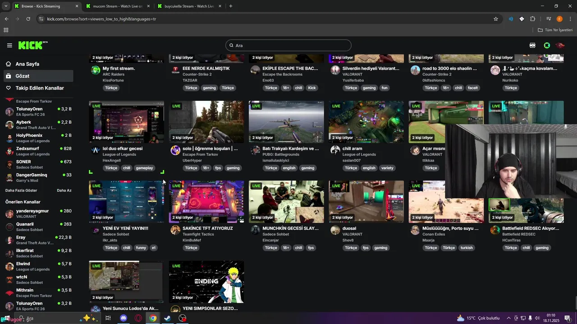Switch to the buycukella Stream tab
The width and height of the screenshot is (577, 324).
[x=190, y=6]
